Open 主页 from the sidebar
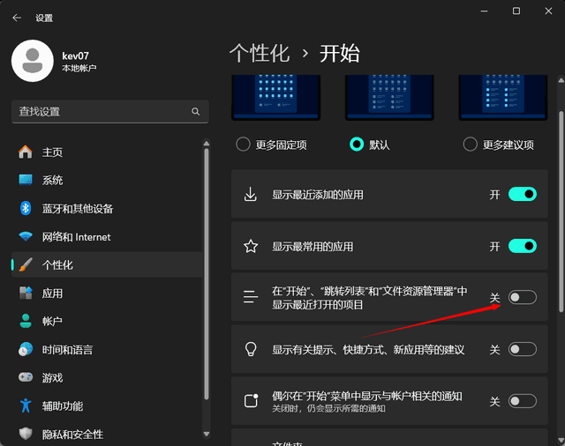The image size is (565, 446). coord(52,152)
